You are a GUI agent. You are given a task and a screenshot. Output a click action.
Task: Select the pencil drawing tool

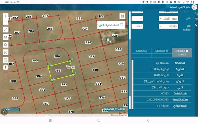[5, 30]
